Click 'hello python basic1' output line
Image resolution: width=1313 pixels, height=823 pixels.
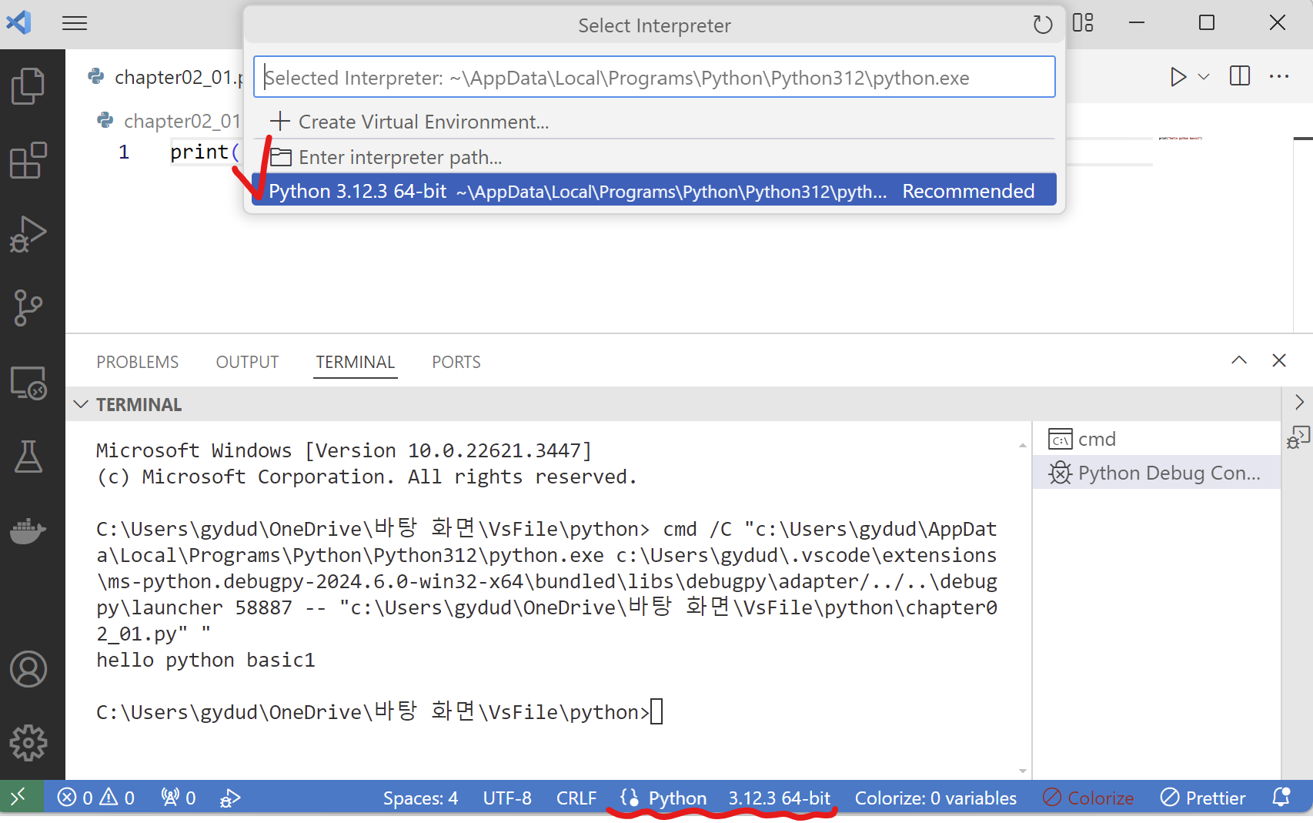[x=205, y=660]
